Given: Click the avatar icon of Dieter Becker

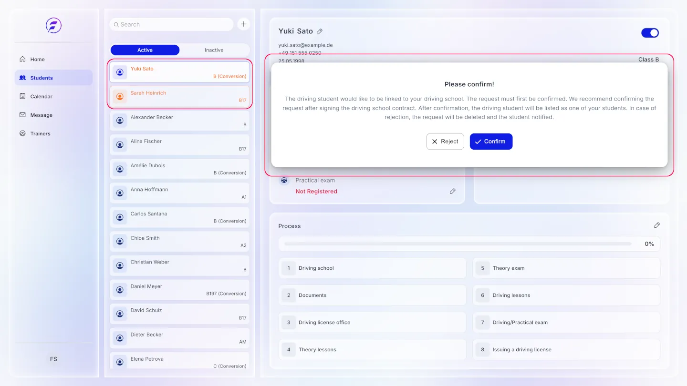Looking at the screenshot, I should pyautogui.click(x=120, y=338).
